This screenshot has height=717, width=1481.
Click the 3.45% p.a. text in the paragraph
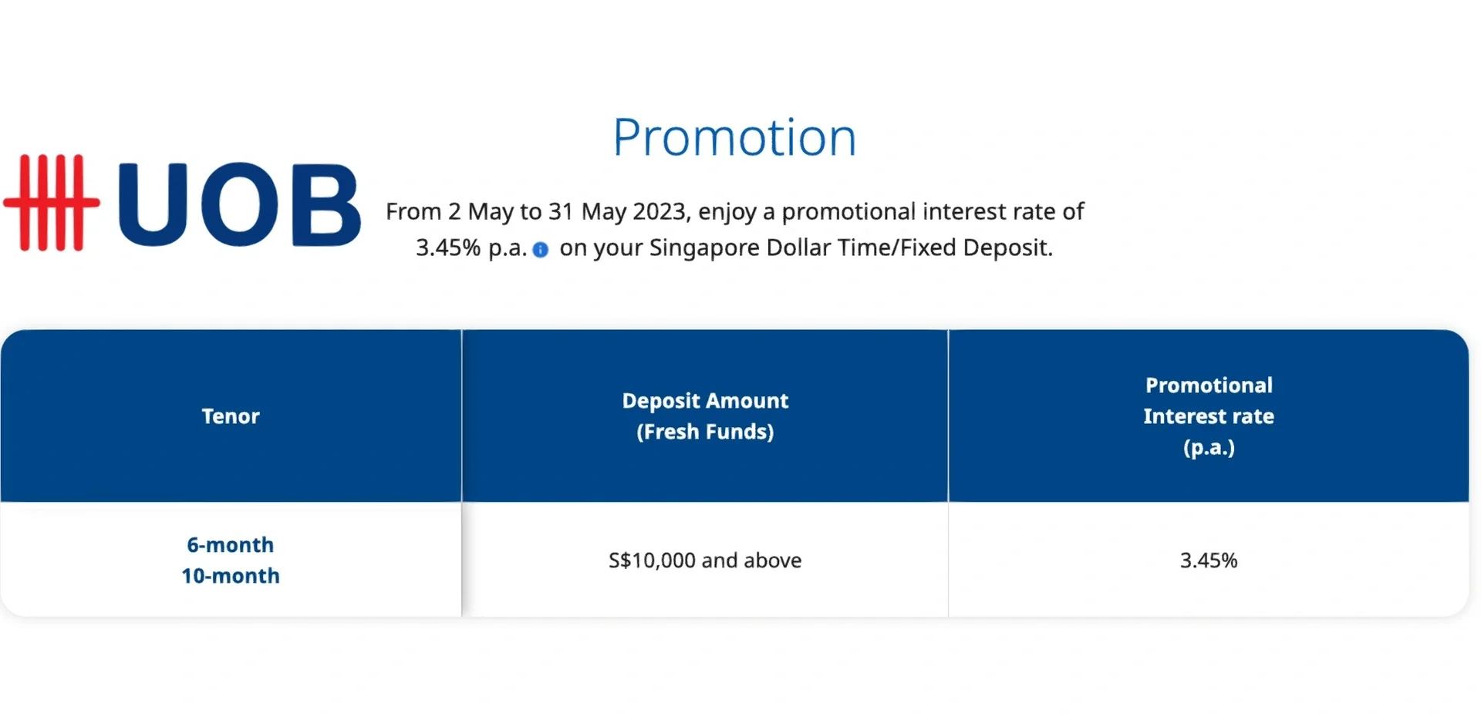(471, 248)
